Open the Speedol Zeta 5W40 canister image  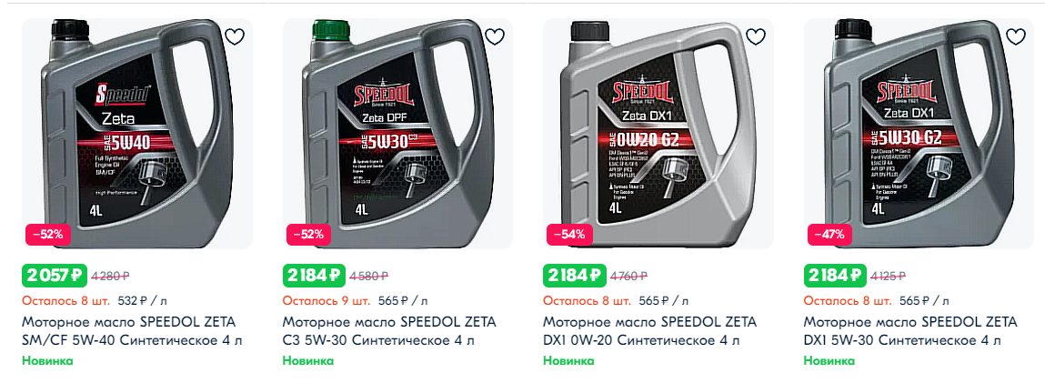[137, 133]
